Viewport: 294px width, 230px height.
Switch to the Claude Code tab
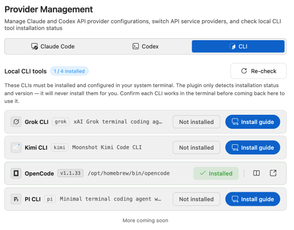[53, 46]
